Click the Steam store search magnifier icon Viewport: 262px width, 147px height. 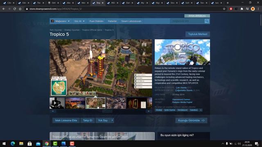click(207, 21)
